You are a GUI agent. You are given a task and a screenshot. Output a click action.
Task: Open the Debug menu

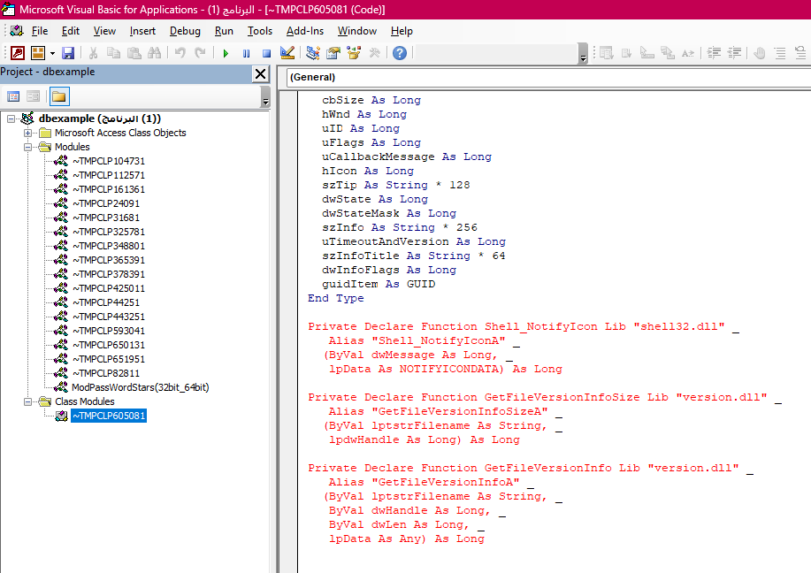[185, 31]
